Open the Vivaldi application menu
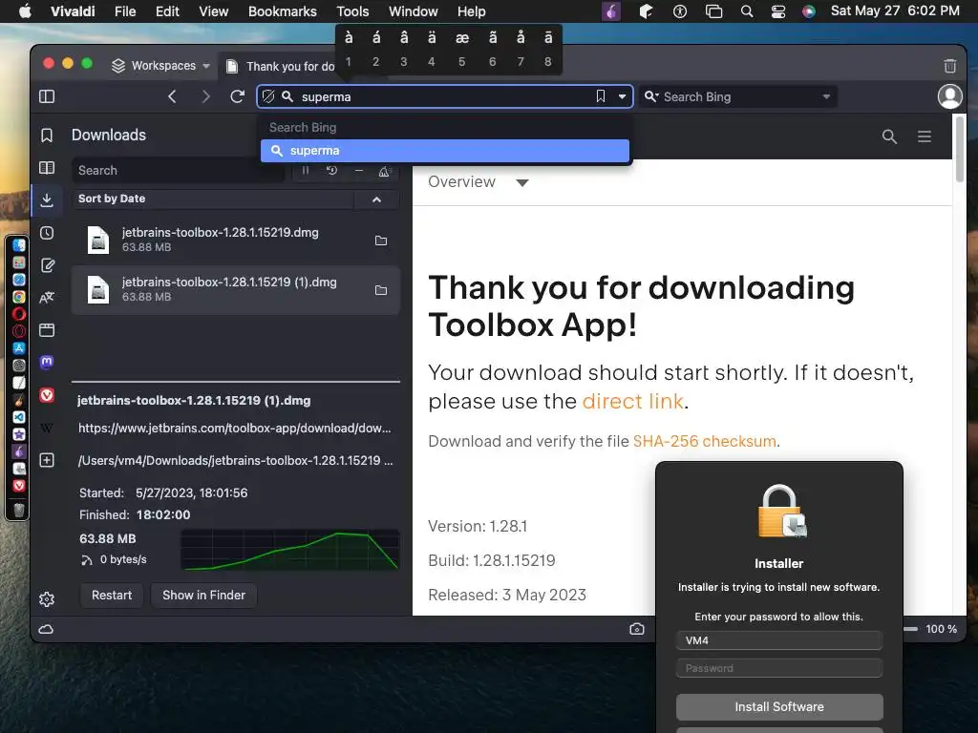 [73, 11]
